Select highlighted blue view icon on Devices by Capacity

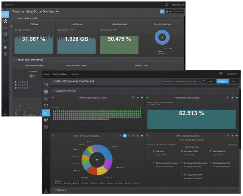pos(125,136)
